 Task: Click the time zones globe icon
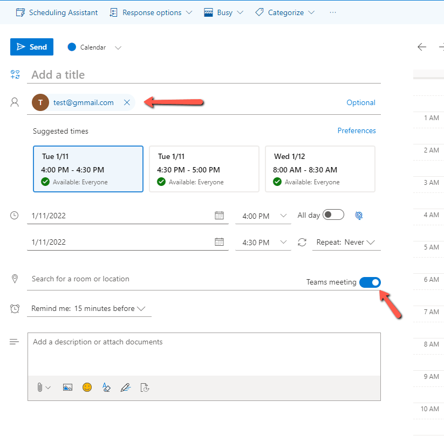click(x=359, y=216)
